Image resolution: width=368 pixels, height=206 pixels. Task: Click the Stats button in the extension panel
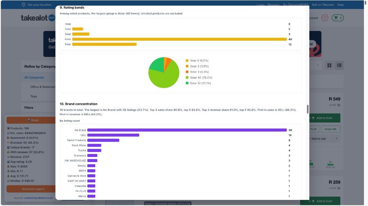31,120
